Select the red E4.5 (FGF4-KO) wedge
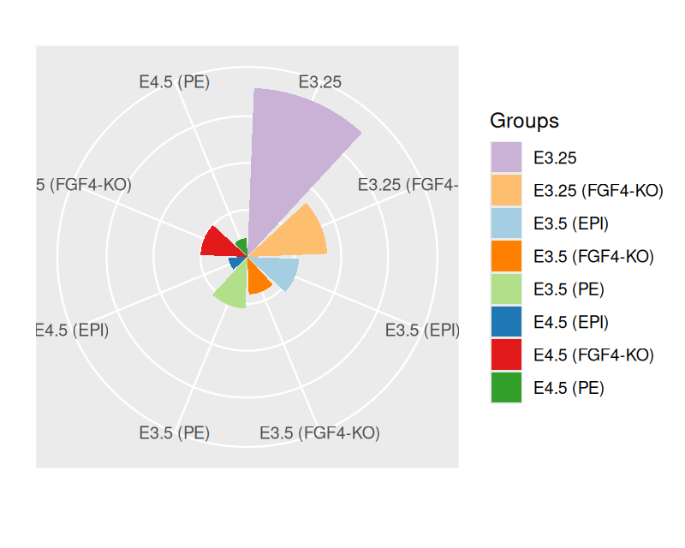The width and height of the screenshot is (685, 548). 218,242
